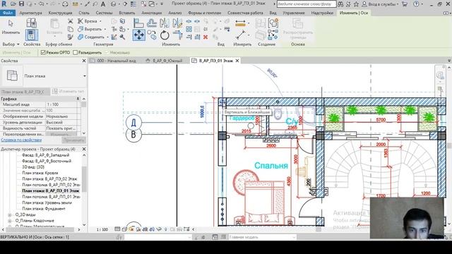452x254 pixels.
Task: Toggle the Режим ОРТО checkbox
Action: tap(43, 52)
